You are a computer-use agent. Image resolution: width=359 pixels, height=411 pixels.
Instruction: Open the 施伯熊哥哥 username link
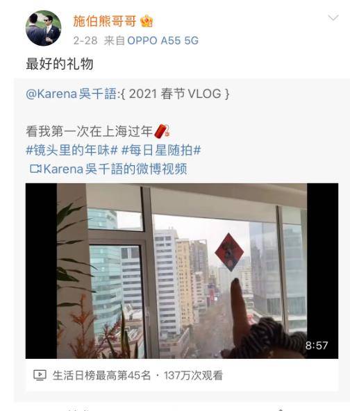click(105, 21)
